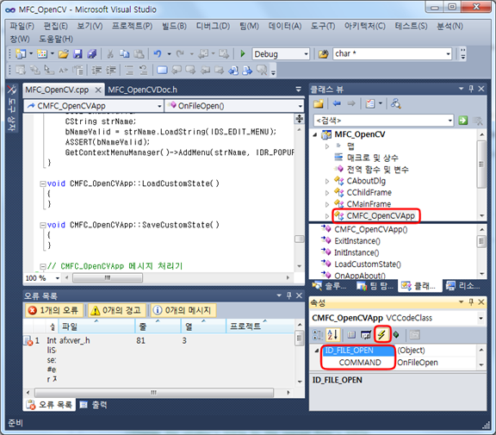
Task: Click the alphabetical sort icon in Properties
Action: point(333,334)
